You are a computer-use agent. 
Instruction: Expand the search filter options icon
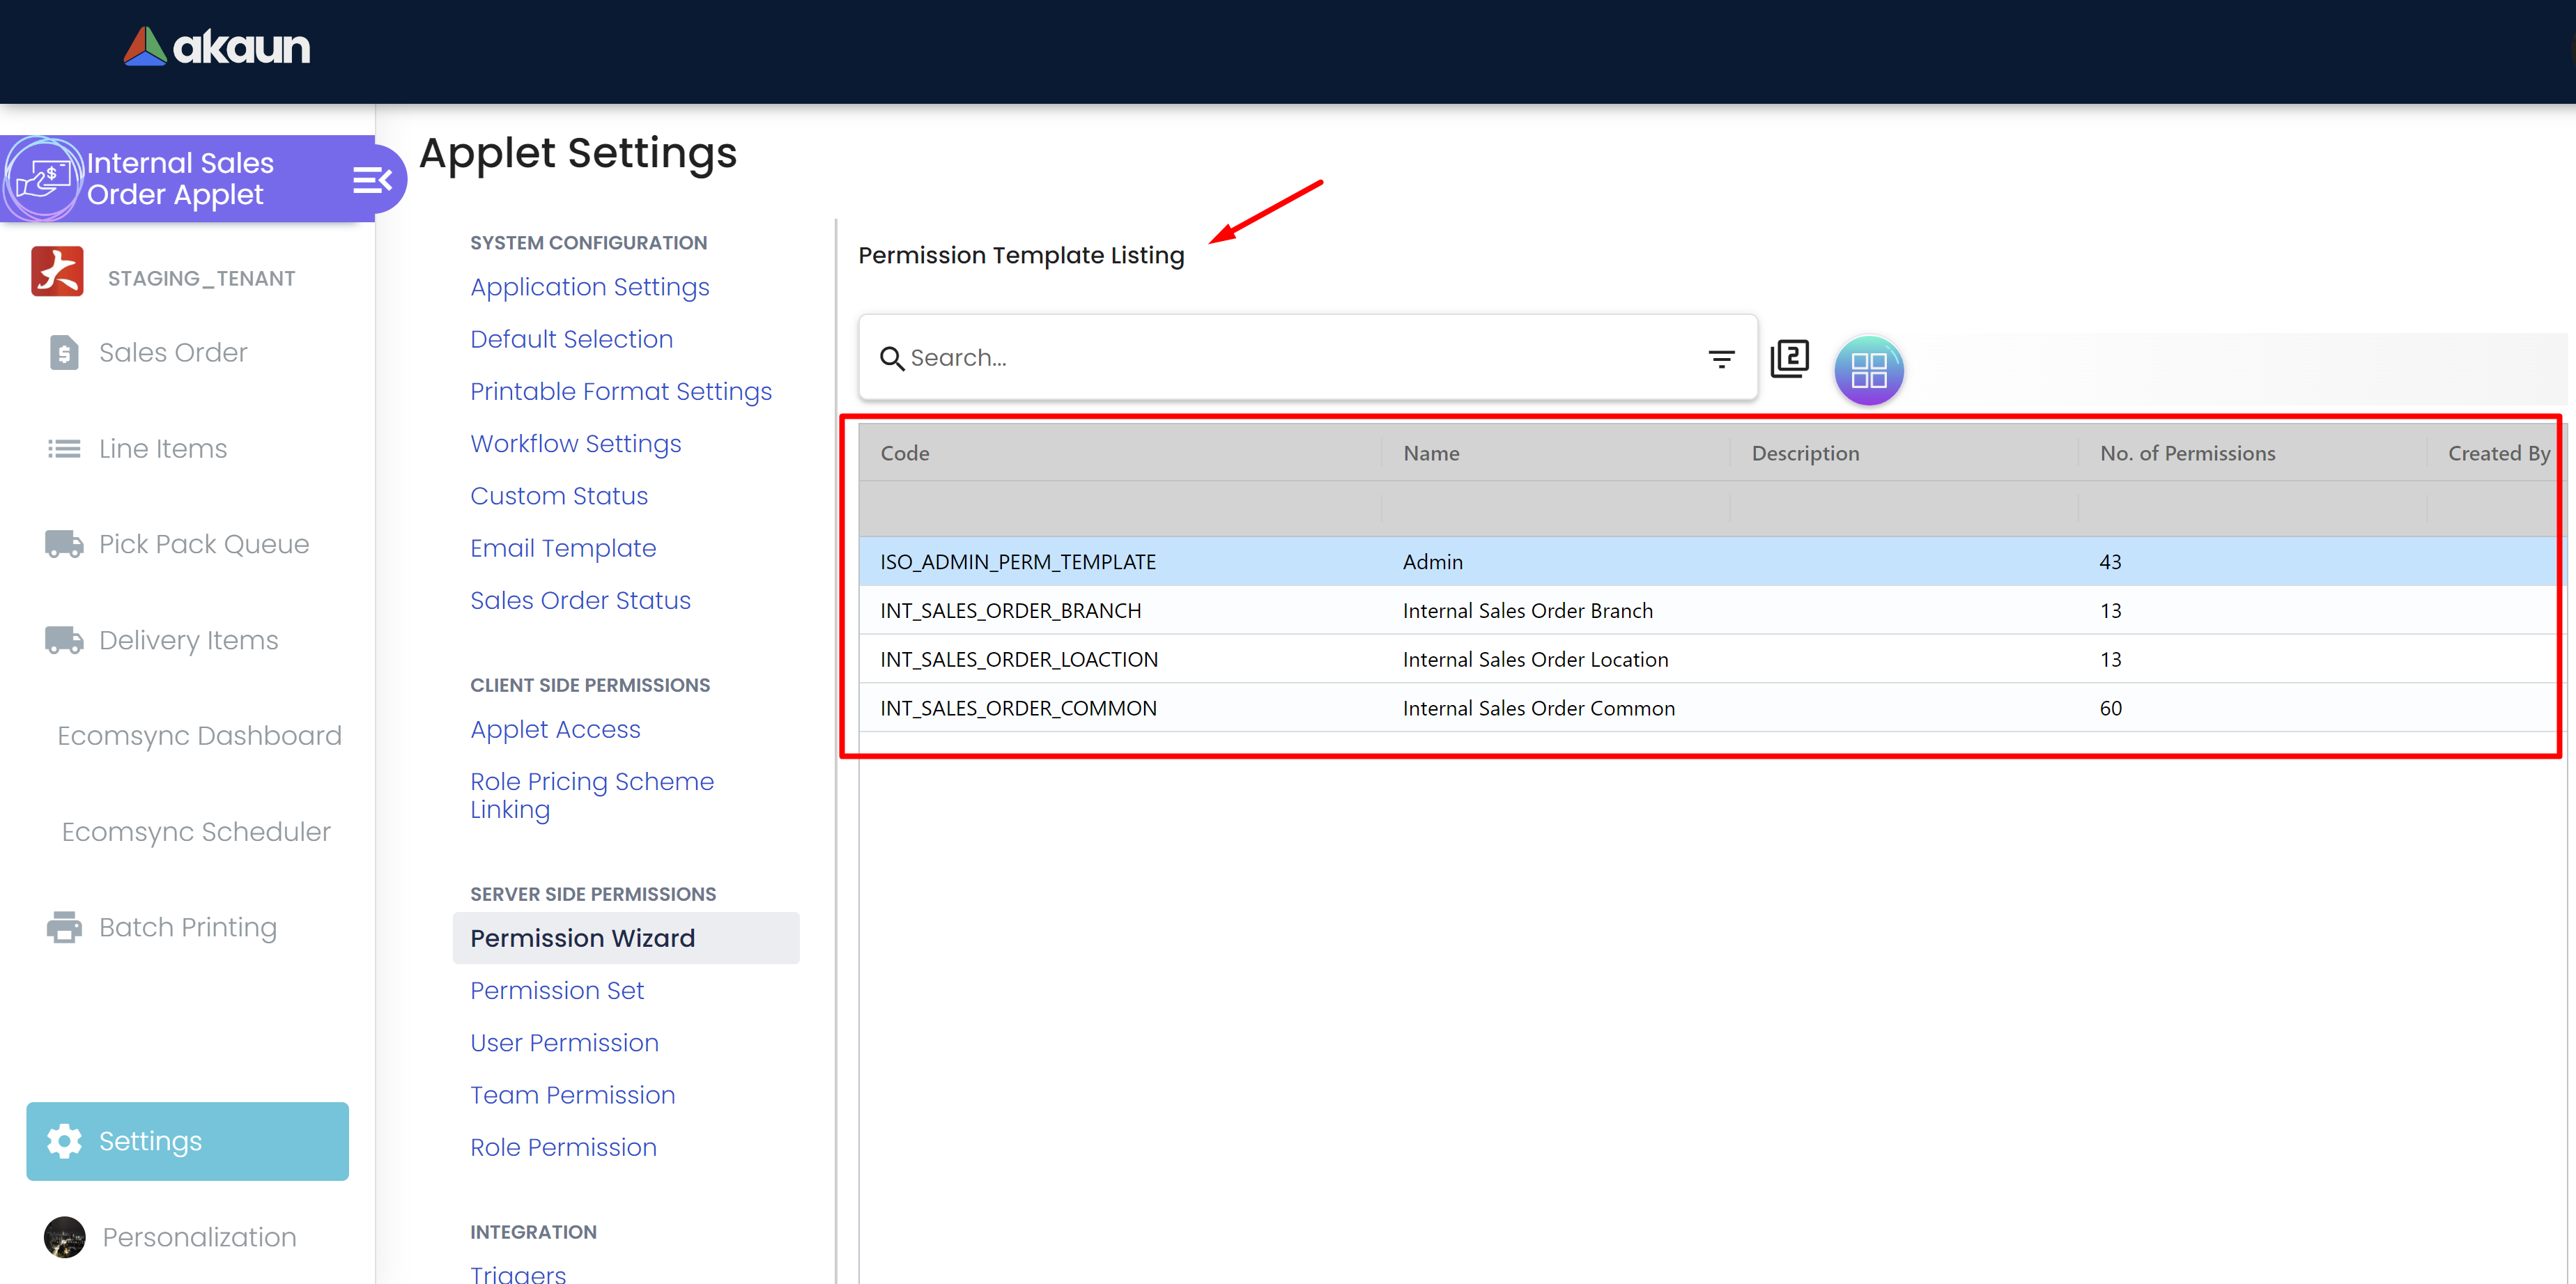coord(1720,358)
